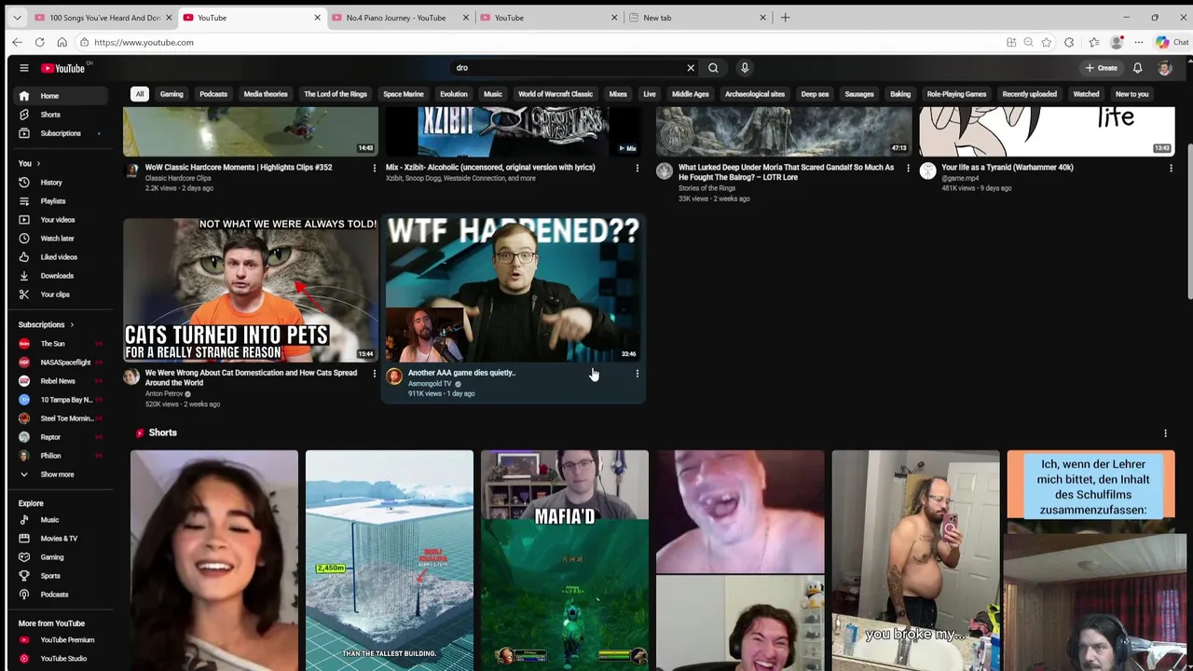The image size is (1193, 671).
Task: Open Sports under Explore
Action: tap(60, 576)
